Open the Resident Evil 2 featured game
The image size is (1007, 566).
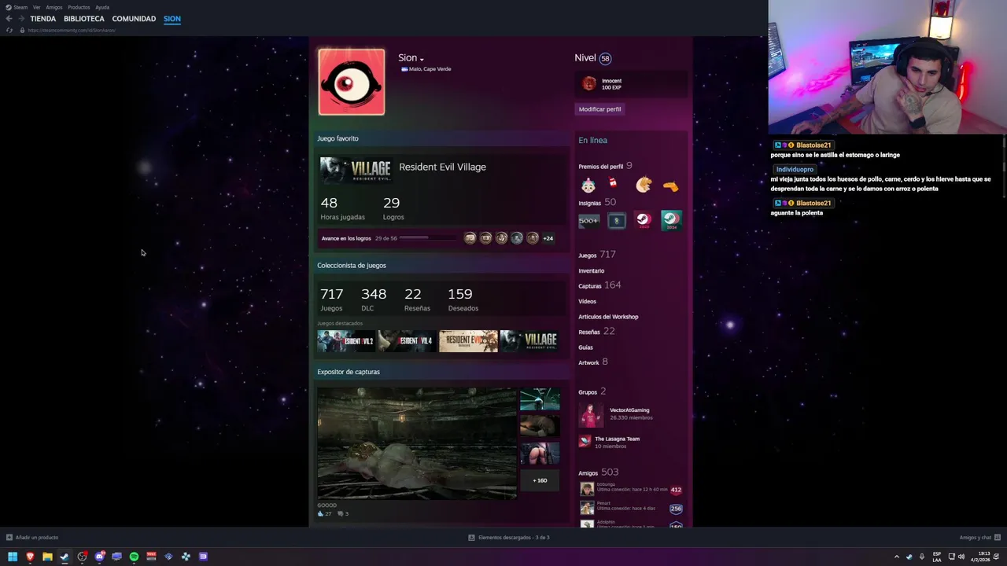345,341
